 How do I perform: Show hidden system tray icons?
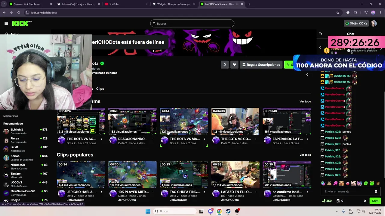[337, 211]
